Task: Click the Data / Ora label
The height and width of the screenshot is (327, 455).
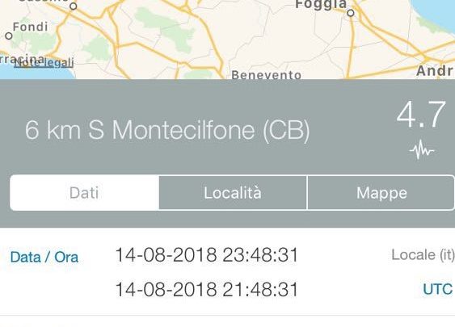Action: 44,257
